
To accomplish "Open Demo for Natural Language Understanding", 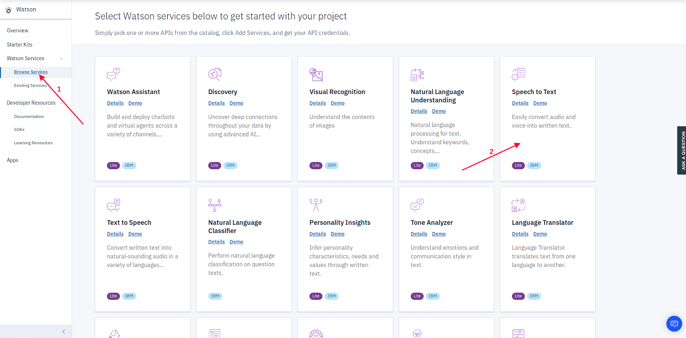I will click(x=439, y=111).
